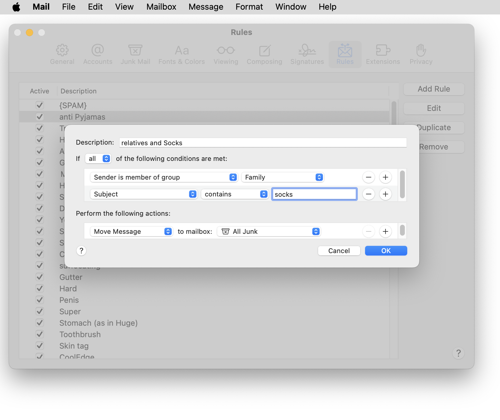Add another action after Move Message
The height and width of the screenshot is (420, 500).
(385, 231)
